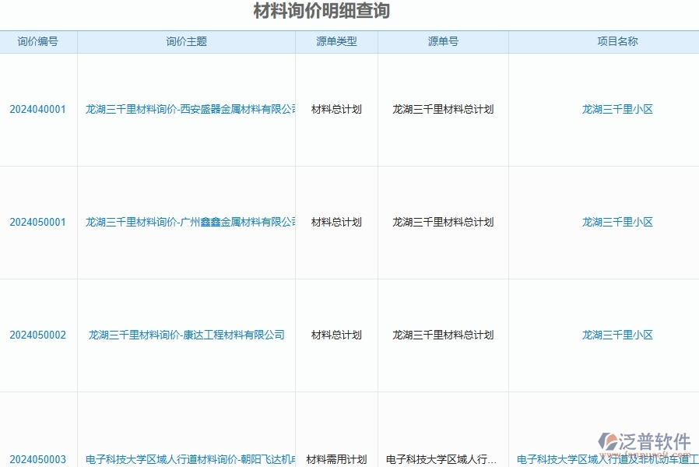Click the 源单号 column header
This screenshot has height=467, width=699.
click(x=442, y=41)
